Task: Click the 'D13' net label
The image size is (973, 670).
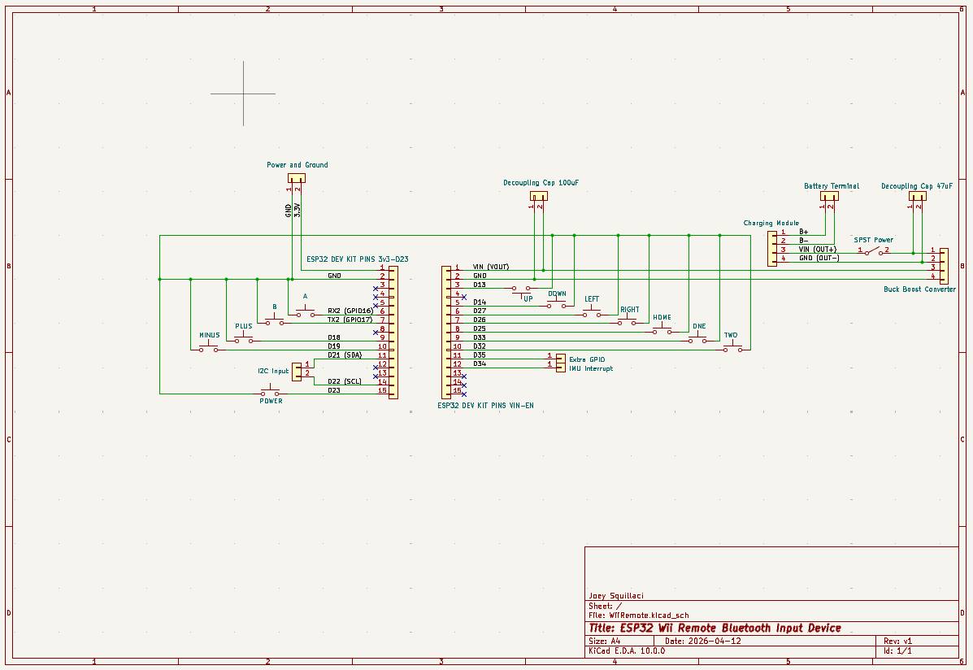Action: point(479,285)
